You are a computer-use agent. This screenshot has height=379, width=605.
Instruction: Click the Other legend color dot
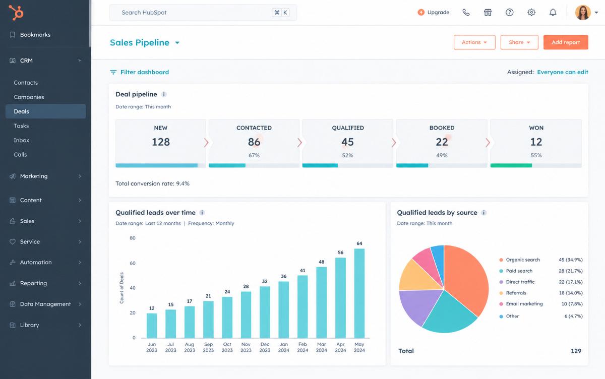pyautogui.click(x=501, y=317)
